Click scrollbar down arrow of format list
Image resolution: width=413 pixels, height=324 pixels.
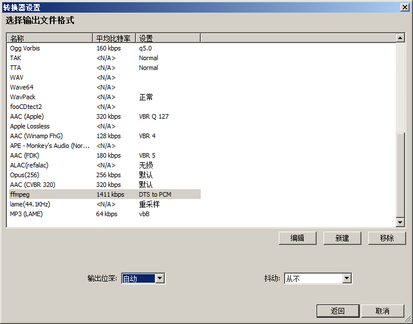tap(400, 222)
